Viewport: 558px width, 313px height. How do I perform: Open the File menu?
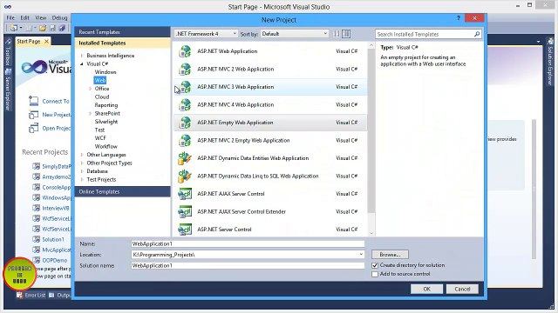[10, 17]
